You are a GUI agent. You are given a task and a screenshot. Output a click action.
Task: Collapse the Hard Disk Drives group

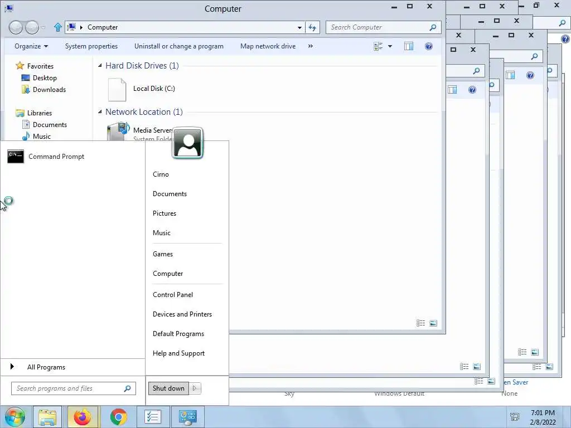pyautogui.click(x=100, y=66)
